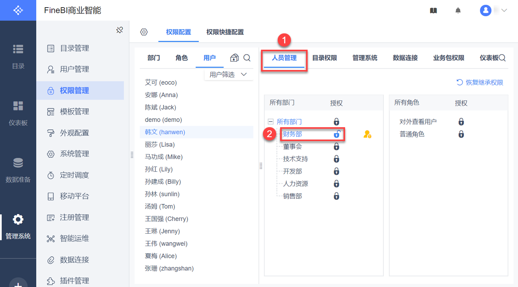Click the search icon in the user panel
This screenshot has height=287, width=518.
247,58
